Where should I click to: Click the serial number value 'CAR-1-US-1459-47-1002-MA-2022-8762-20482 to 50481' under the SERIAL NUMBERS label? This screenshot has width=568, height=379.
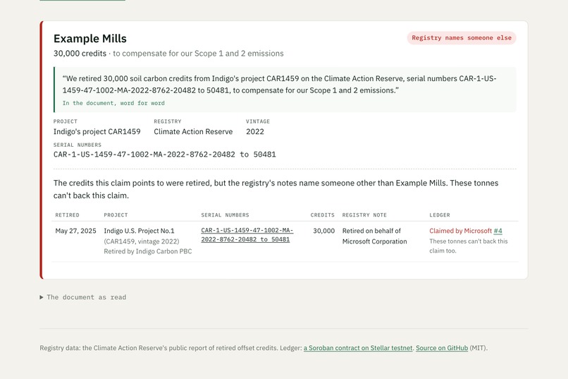tap(165, 155)
